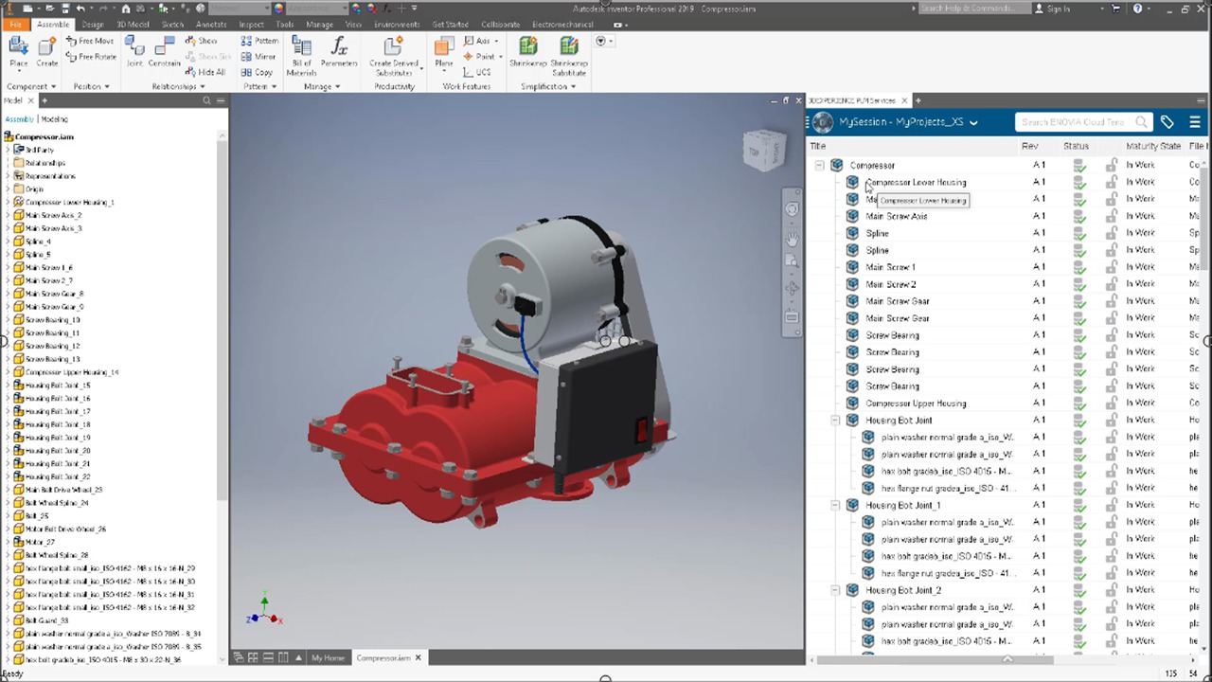Open the MySession - MyProjects_XS dropdown
The image size is (1212, 682).
(974, 122)
